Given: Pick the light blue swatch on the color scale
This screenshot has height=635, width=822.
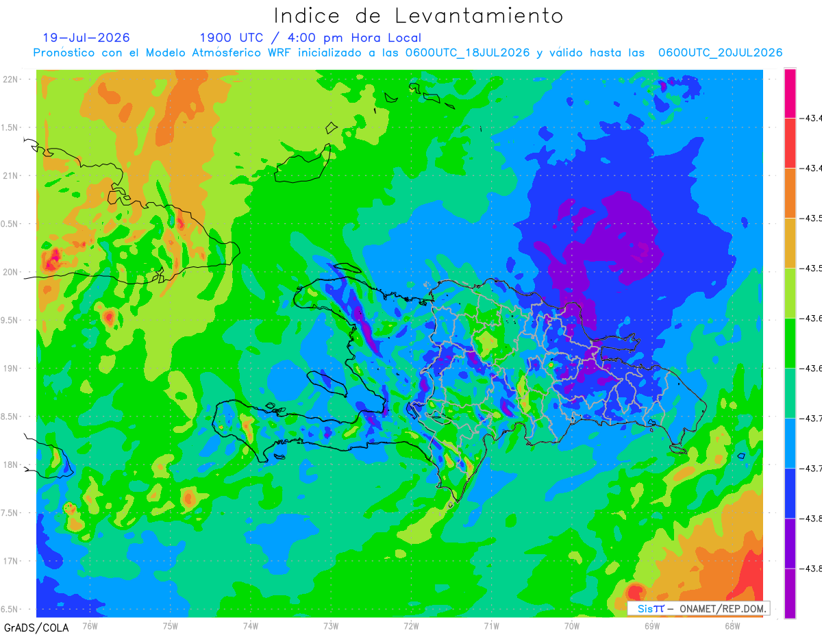Looking at the screenshot, I should (x=790, y=443).
